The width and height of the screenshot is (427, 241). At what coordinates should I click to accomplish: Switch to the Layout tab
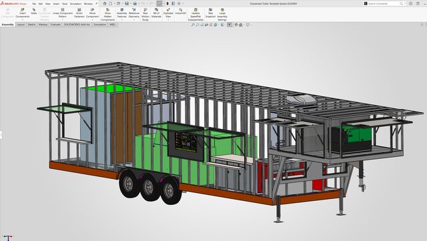[x=21, y=25]
